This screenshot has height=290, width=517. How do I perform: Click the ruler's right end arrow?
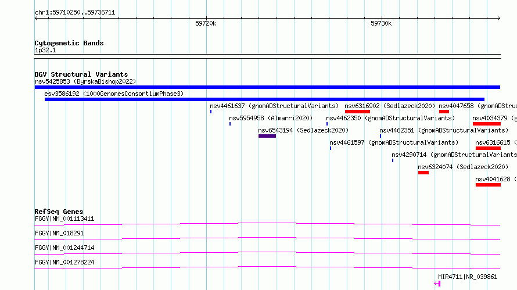click(498, 19)
